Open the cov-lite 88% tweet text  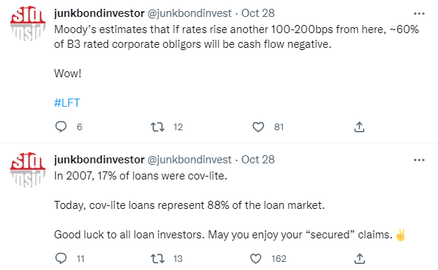(190, 205)
